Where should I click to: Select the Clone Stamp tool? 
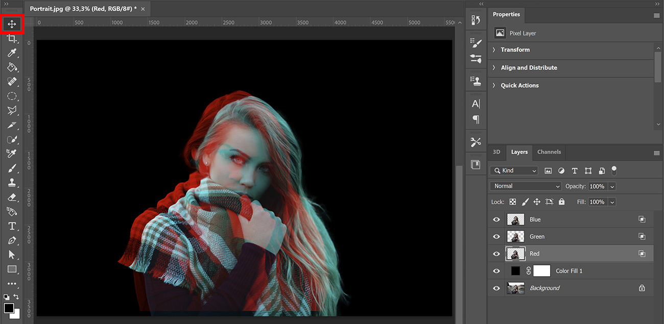(x=12, y=182)
